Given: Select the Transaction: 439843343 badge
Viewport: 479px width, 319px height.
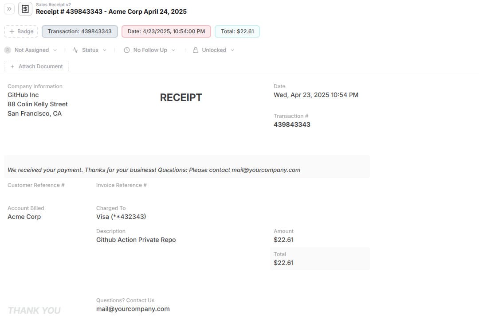Looking at the screenshot, I should coord(80,31).
